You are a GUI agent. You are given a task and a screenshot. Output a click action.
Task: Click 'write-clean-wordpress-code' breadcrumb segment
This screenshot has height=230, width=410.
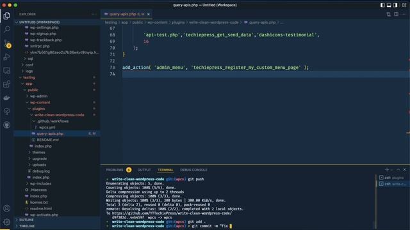point(213,22)
